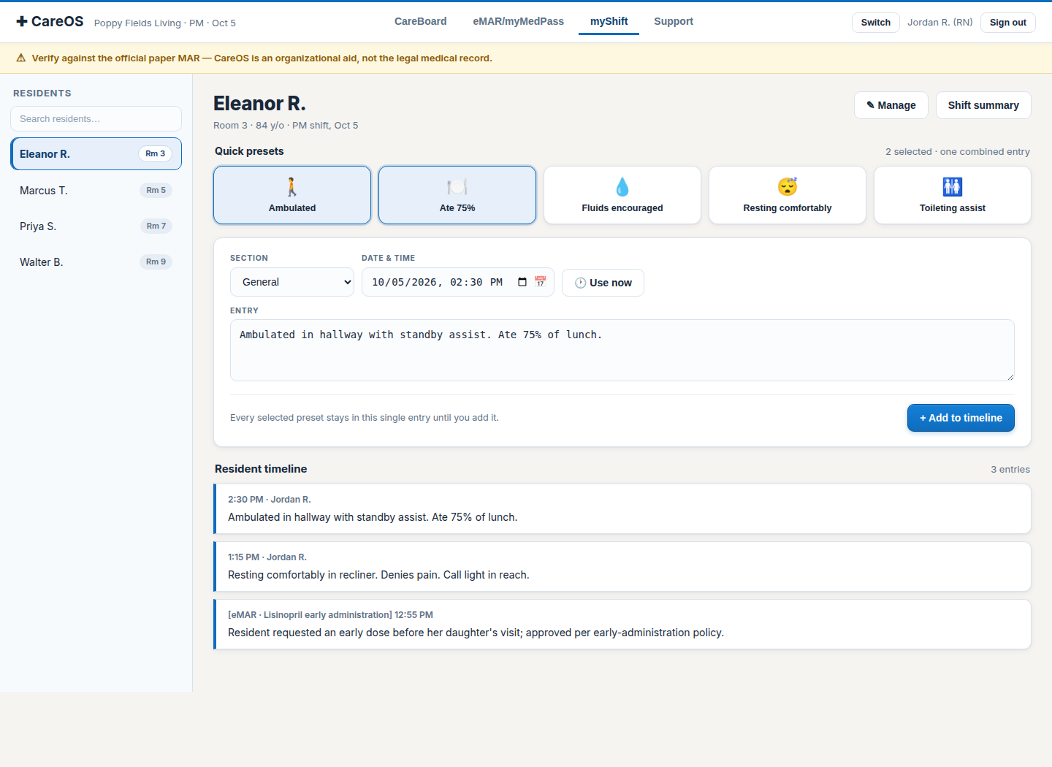The image size is (1052, 767).
Task: Toggle the Resting comfortably preset
Action: tap(788, 195)
